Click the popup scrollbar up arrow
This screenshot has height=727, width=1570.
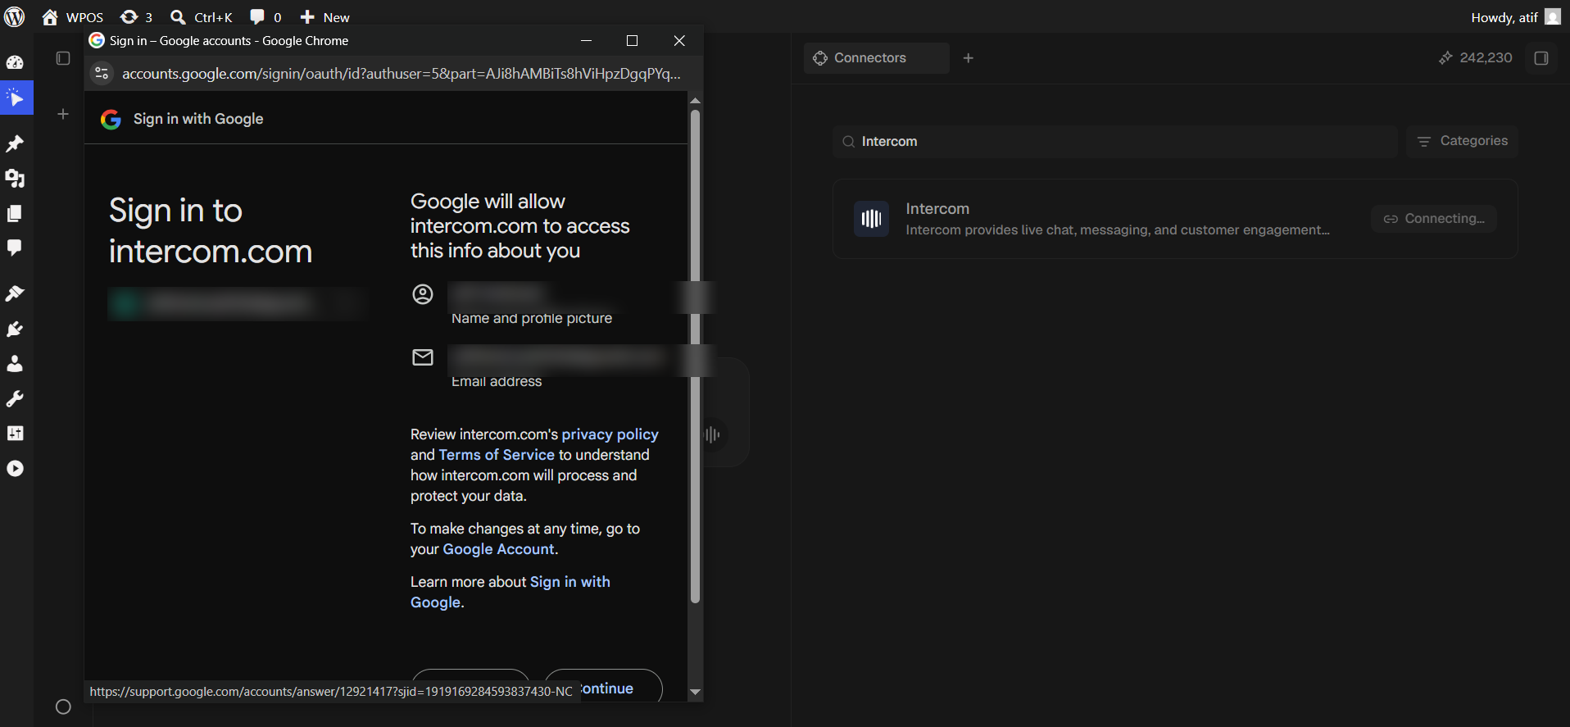[695, 101]
